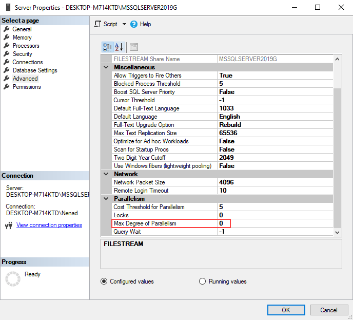Click the Help button label
The image size is (353, 320).
pyautogui.click(x=145, y=24)
